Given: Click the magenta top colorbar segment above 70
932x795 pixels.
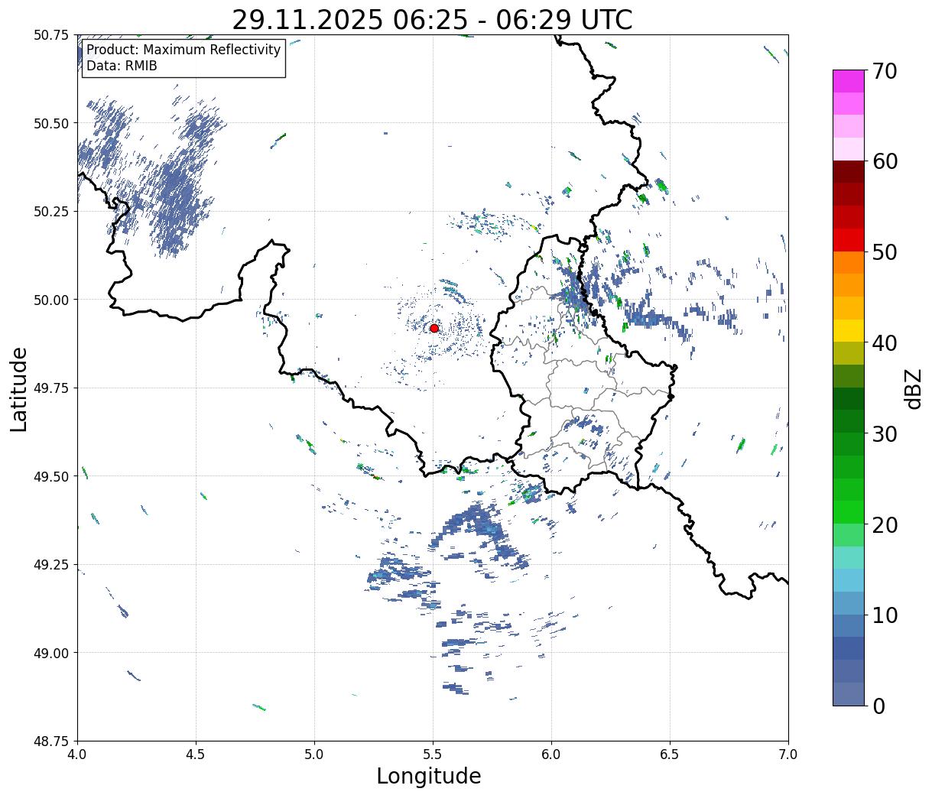Looking at the screenshot, I should [x=848, y=81].
